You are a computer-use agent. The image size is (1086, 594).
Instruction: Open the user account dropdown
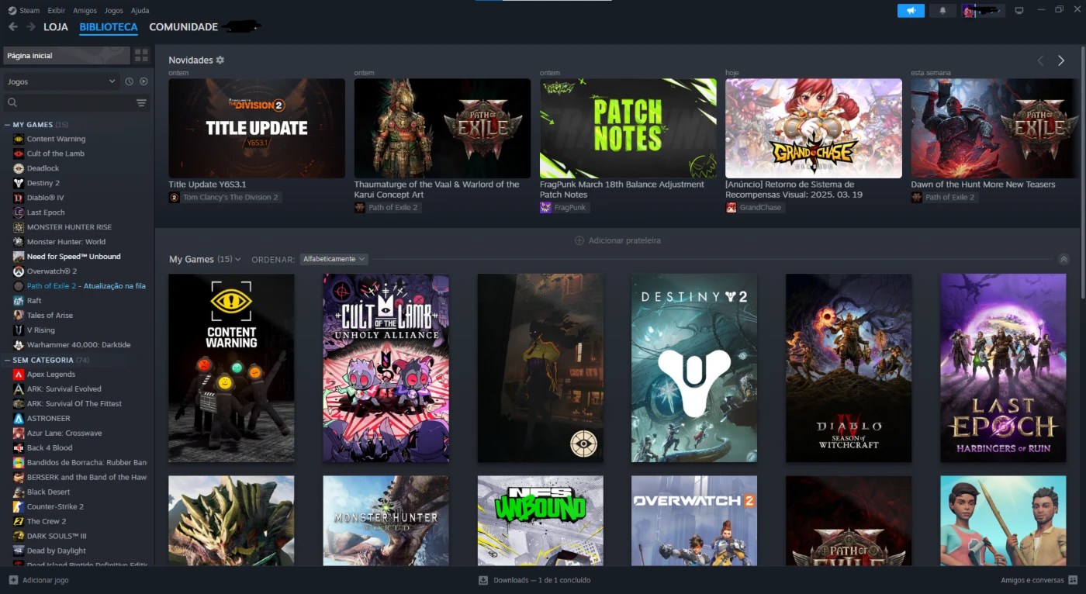point(984,10)
